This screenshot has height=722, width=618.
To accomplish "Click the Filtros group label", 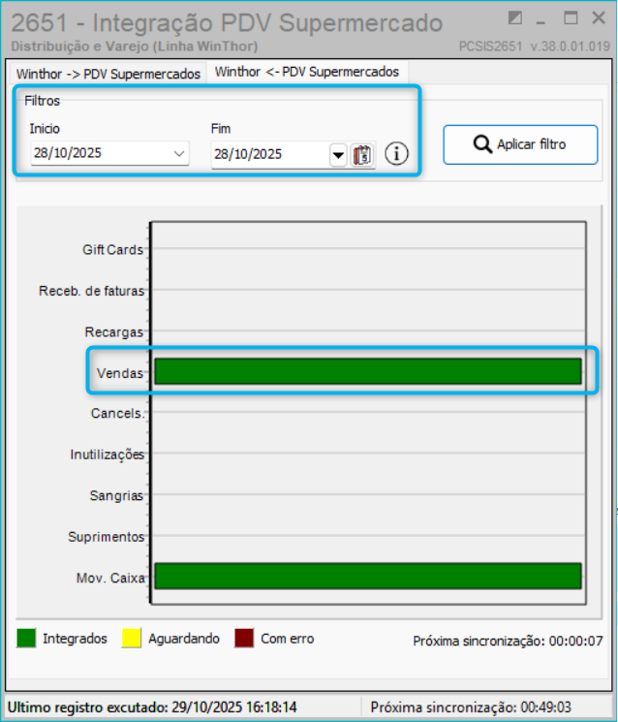I will click(x=43, y=101).
